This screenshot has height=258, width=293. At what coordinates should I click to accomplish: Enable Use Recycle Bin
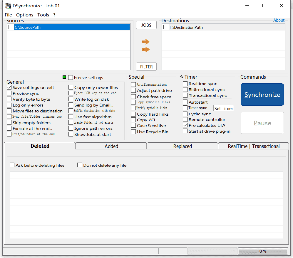tap(133, 132)
